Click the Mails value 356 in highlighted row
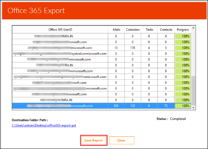Image resolution: width=208 pixels, height=149 pixels. coord(116,106)
